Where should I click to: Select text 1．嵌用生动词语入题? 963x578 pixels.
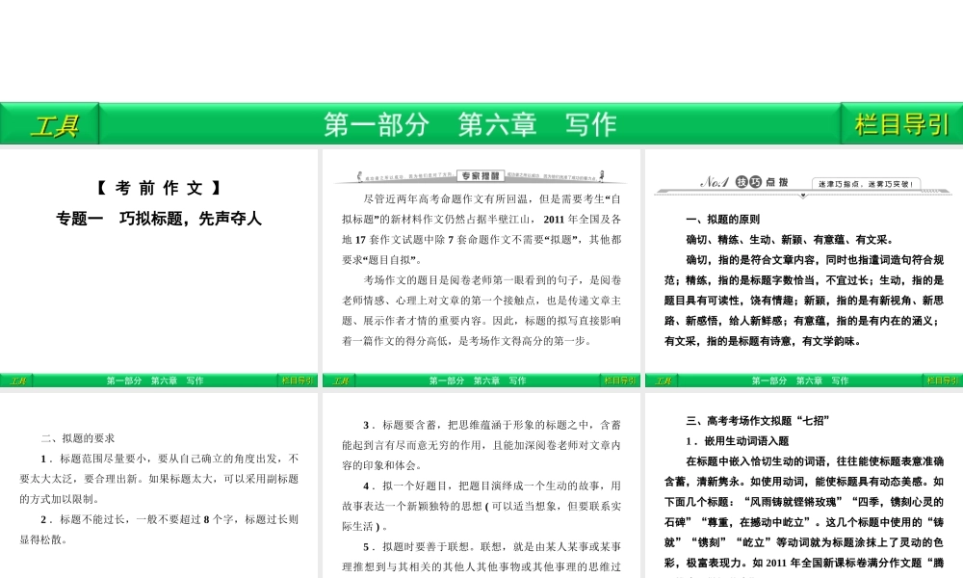pyautogui.click(x=737, y=441)
